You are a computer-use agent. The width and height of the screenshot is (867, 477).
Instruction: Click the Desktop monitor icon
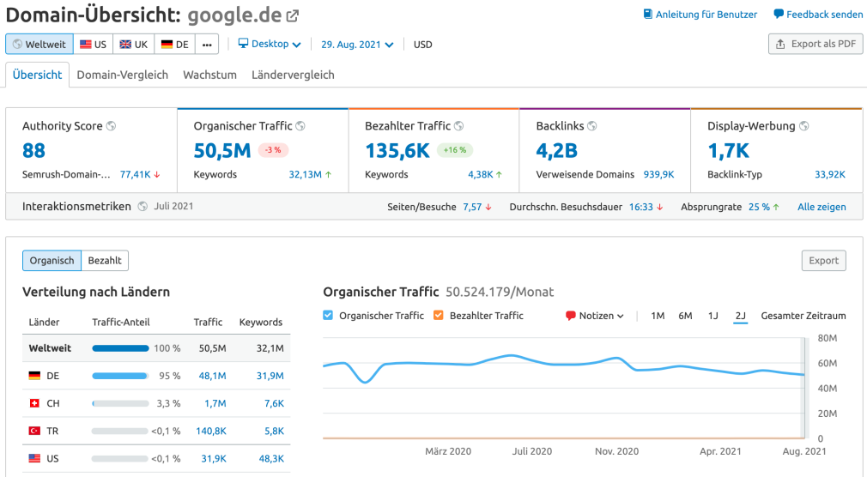tap(243, 43)
